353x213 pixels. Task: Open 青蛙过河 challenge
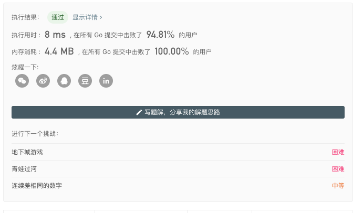(x=24, y=169)
